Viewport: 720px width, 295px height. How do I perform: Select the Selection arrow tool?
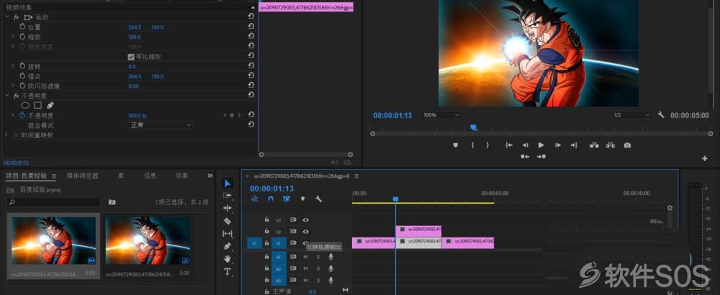(228, 183)
